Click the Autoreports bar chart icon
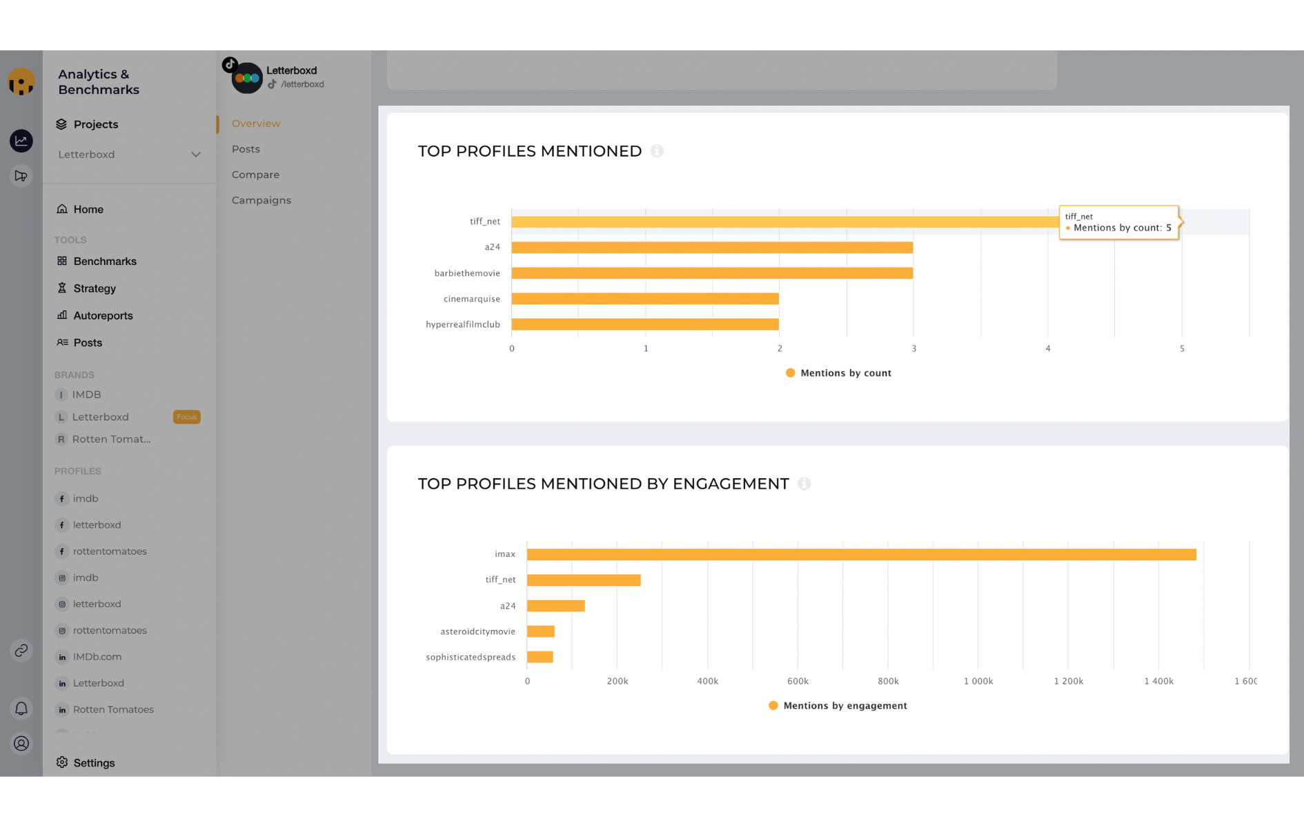 pyautogui.click(x=62, y=315)
